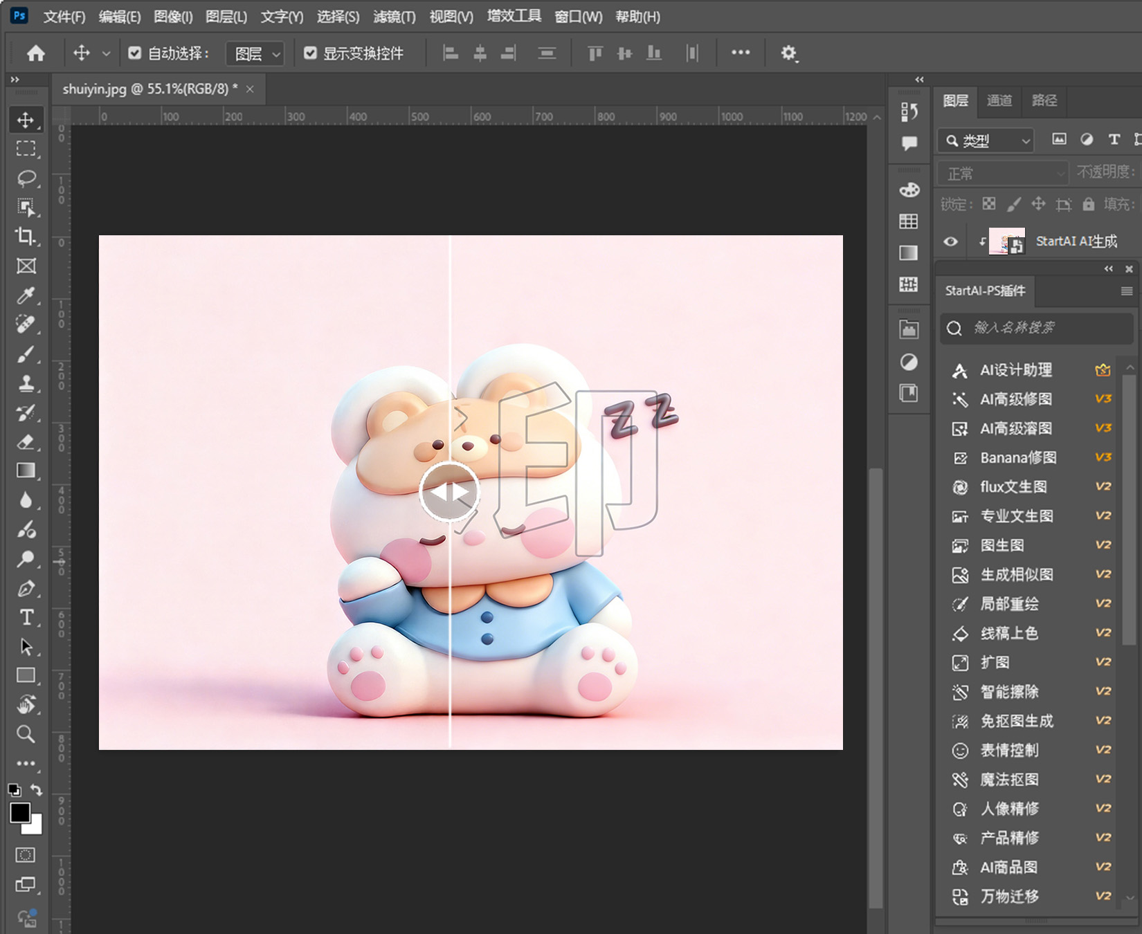The height and width of the screenshot is (934, 1142).
Task: Expand the 正常 blend mode dropdown
Action: pyautogui.click(x=1002, y=173)
